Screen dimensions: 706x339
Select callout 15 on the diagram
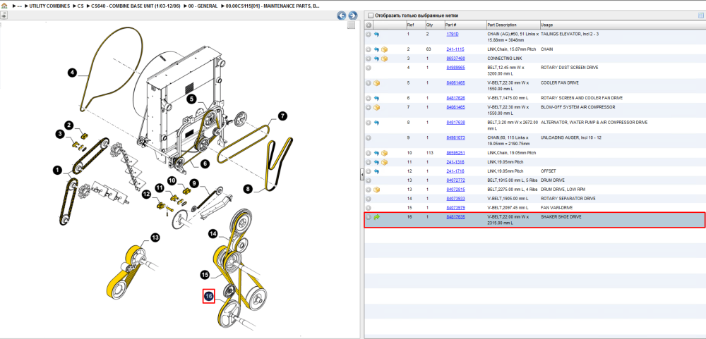pyautogui.click(x=205, y=274)
